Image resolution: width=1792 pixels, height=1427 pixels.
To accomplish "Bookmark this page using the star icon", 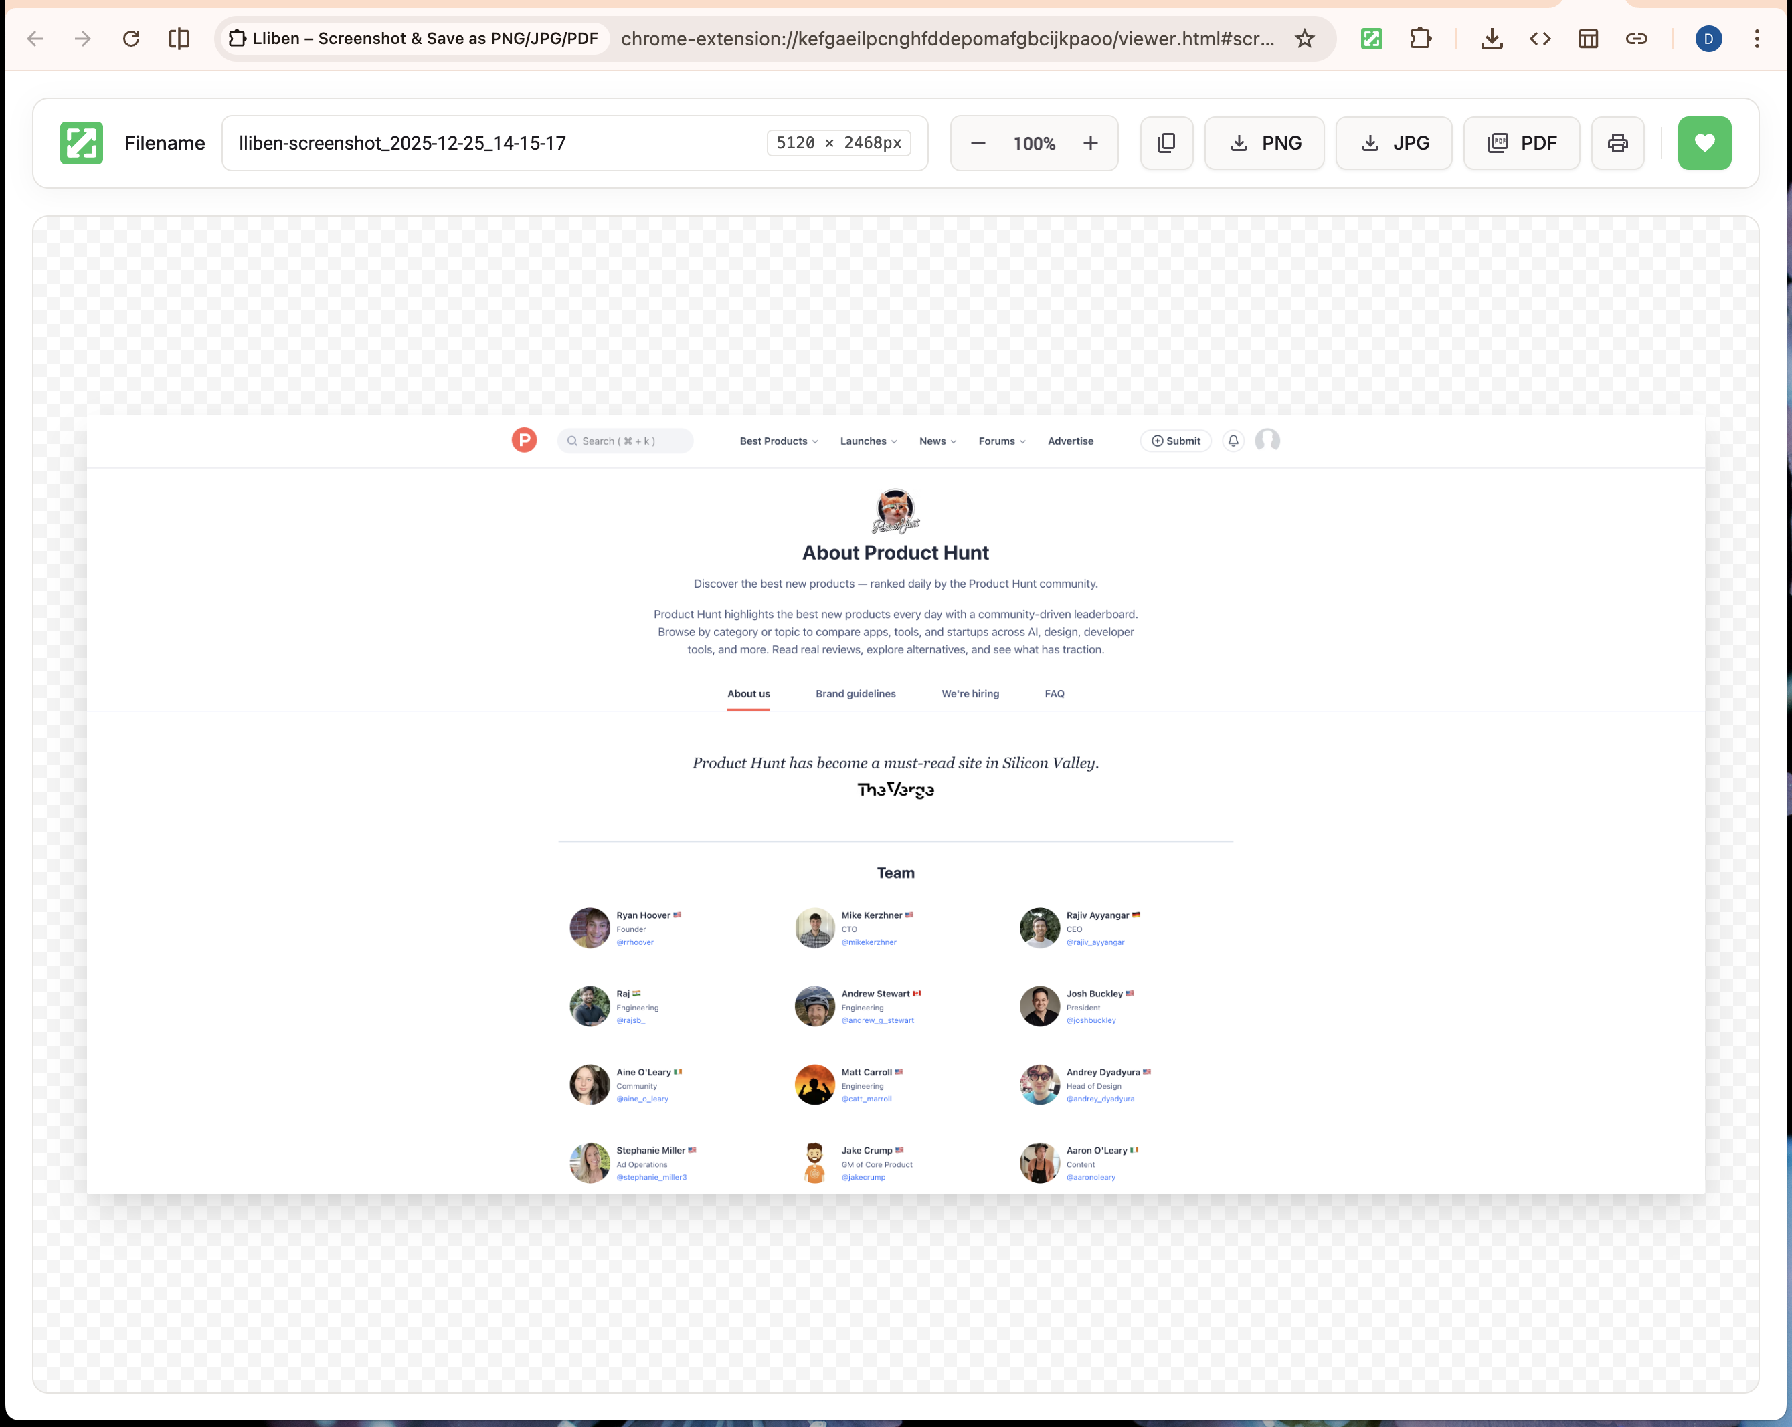I will tap(1305, 38).
